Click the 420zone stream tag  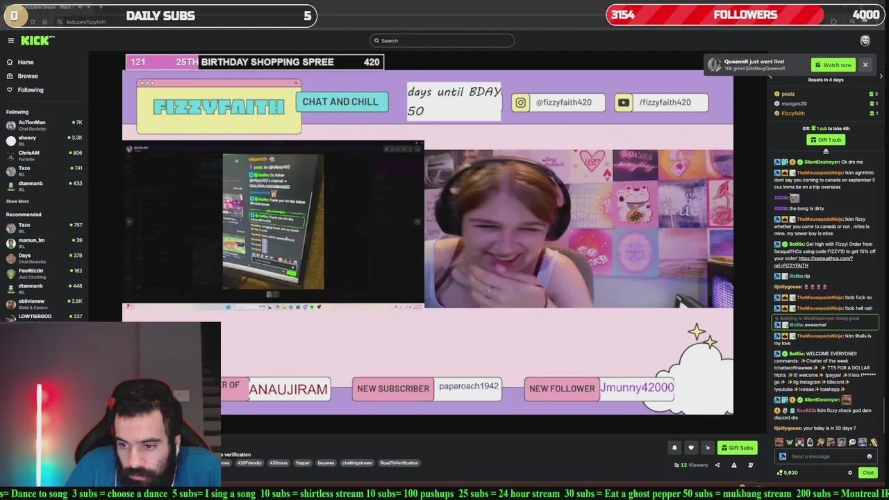pyautogui.click(x=279, y=463)
